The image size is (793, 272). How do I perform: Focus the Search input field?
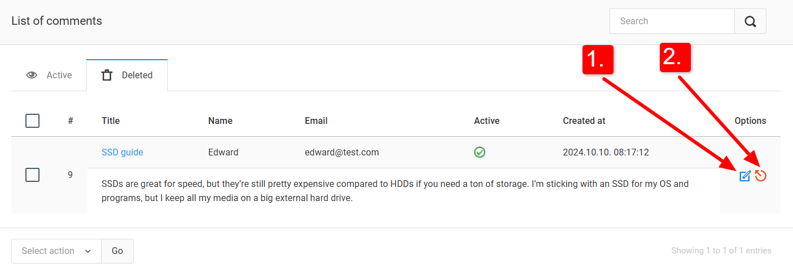[672, 21]
